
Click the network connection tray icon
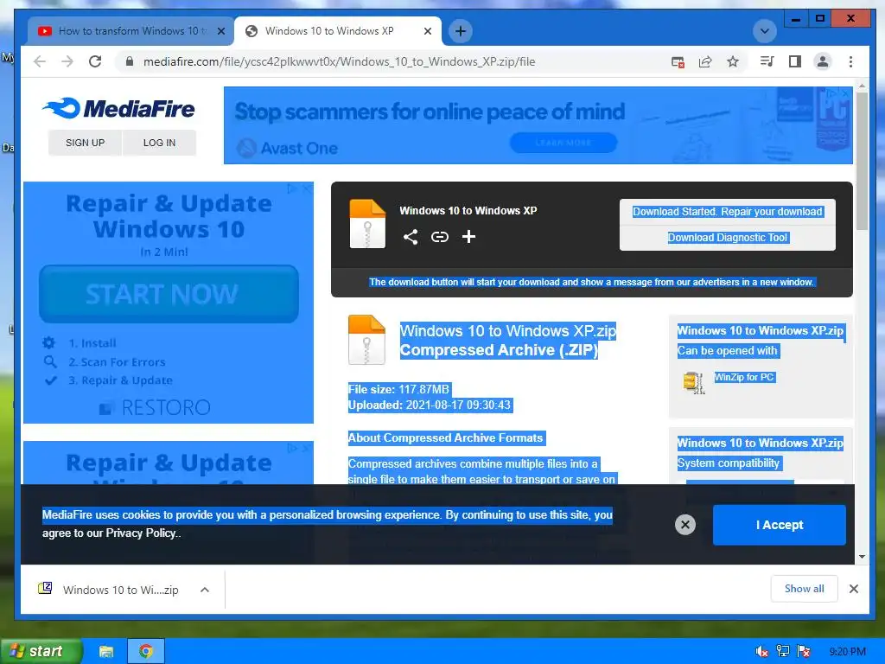(x=782, y=652)
